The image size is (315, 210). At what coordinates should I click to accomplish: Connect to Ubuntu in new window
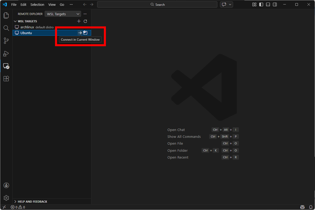[85, 33]
